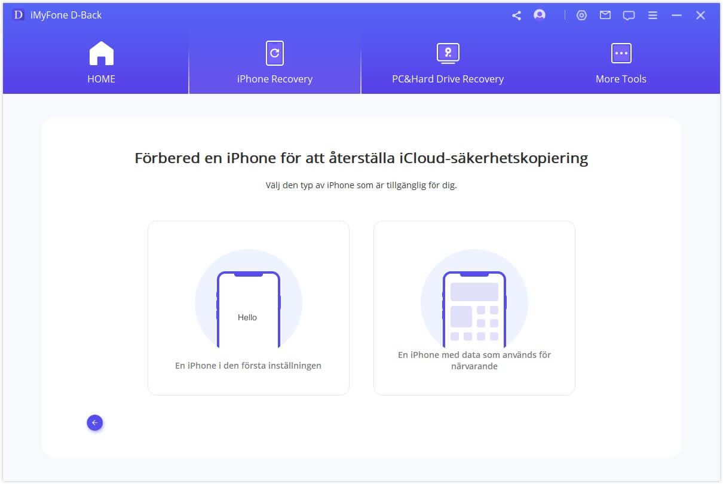
Task: Open the share icon in title bar
Action: [516, 16]
